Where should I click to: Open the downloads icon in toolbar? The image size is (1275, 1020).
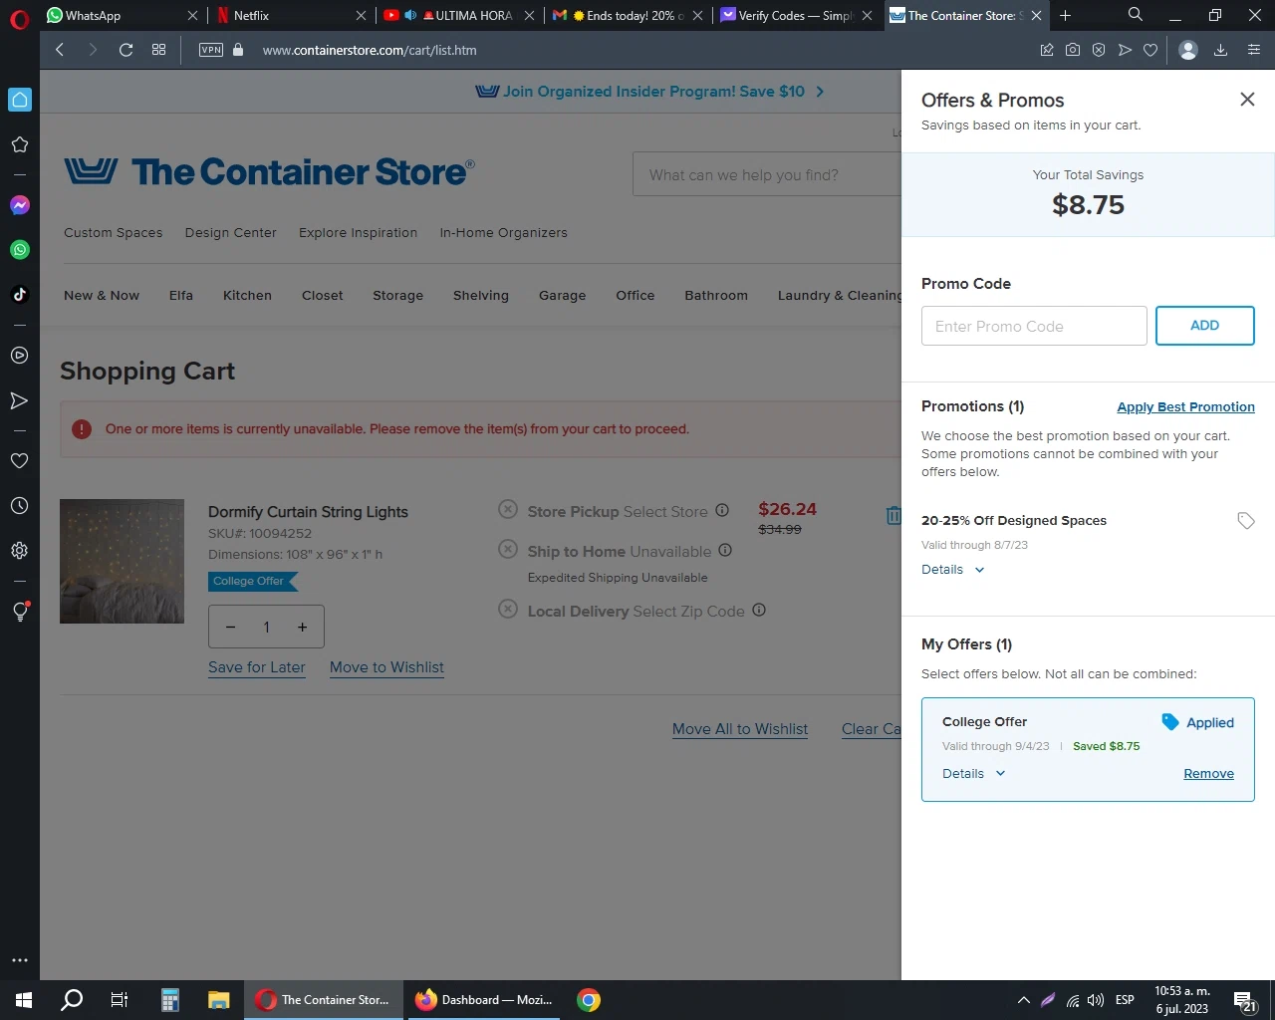pyautogui.click(x=1220, y=50)
